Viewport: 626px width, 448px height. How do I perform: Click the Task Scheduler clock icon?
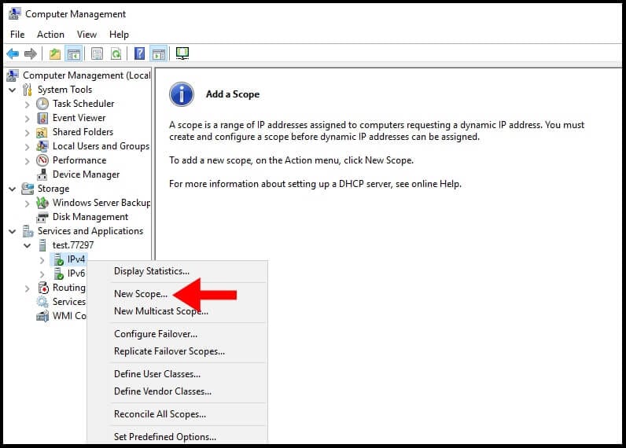pyautogui.click(x=42, y=104)
